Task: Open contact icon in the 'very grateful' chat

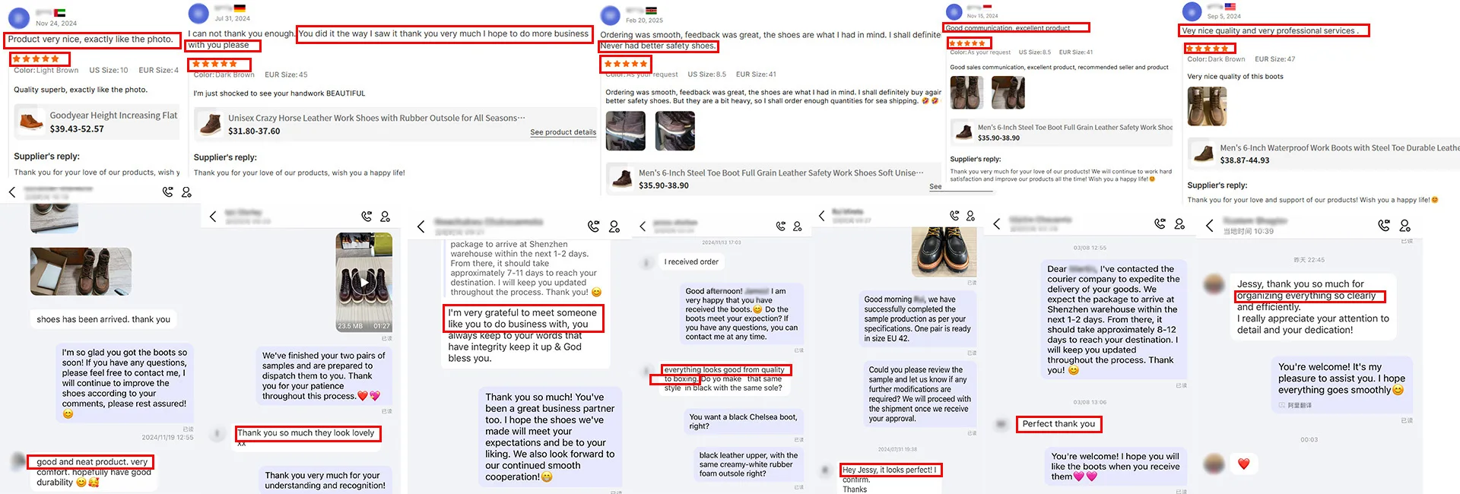Action: pos(614,226)
